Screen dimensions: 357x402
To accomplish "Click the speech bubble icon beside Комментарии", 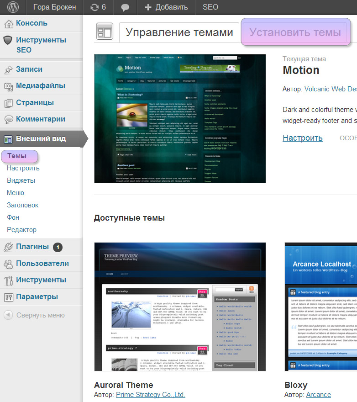I will click(9, 120).
